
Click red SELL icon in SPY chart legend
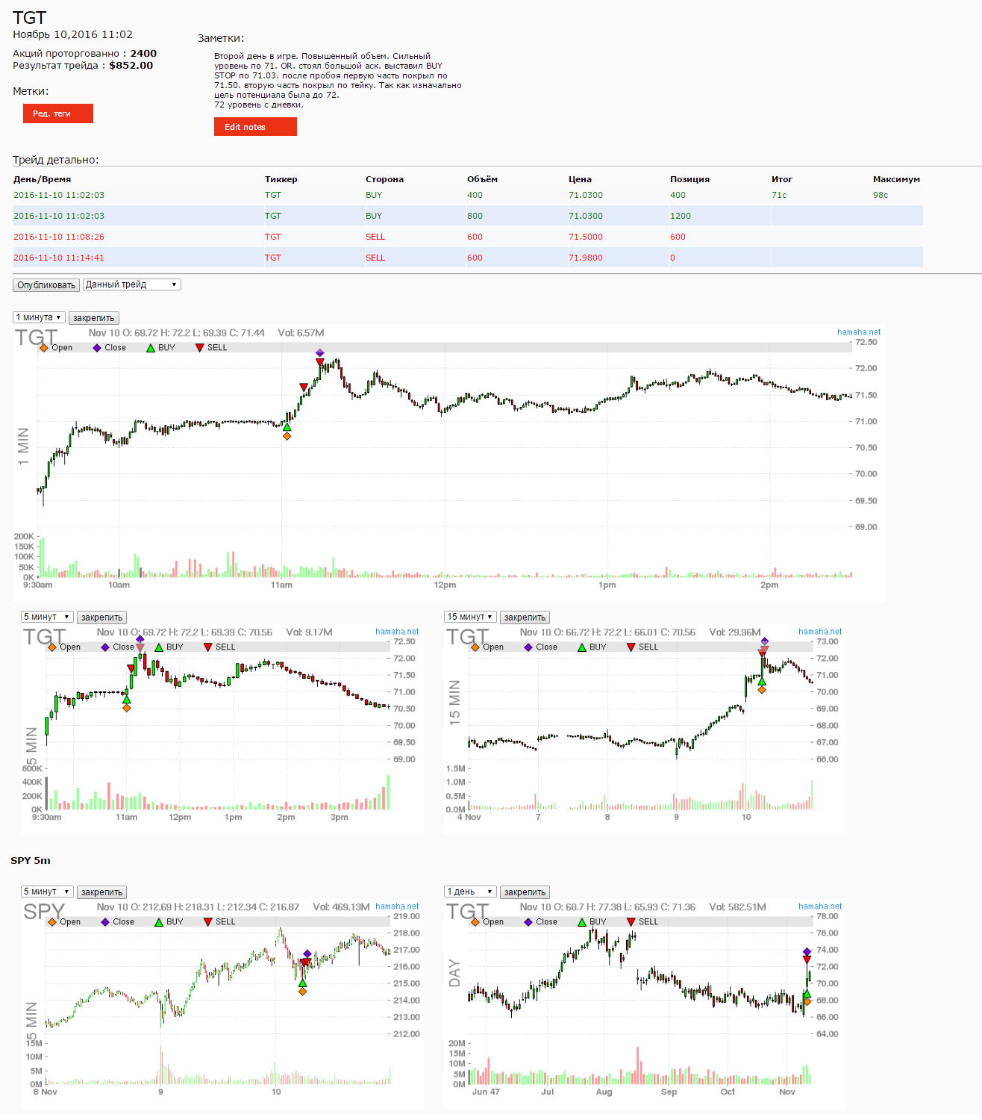tap(207, 922)
